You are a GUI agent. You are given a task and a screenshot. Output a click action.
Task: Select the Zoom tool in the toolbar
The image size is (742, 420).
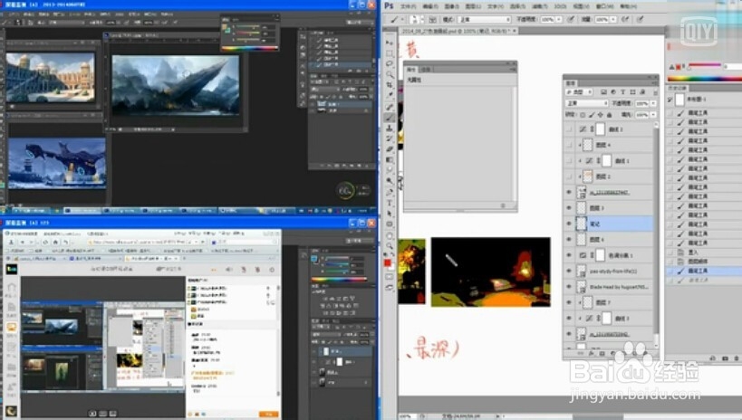click(x=390, y=245)
